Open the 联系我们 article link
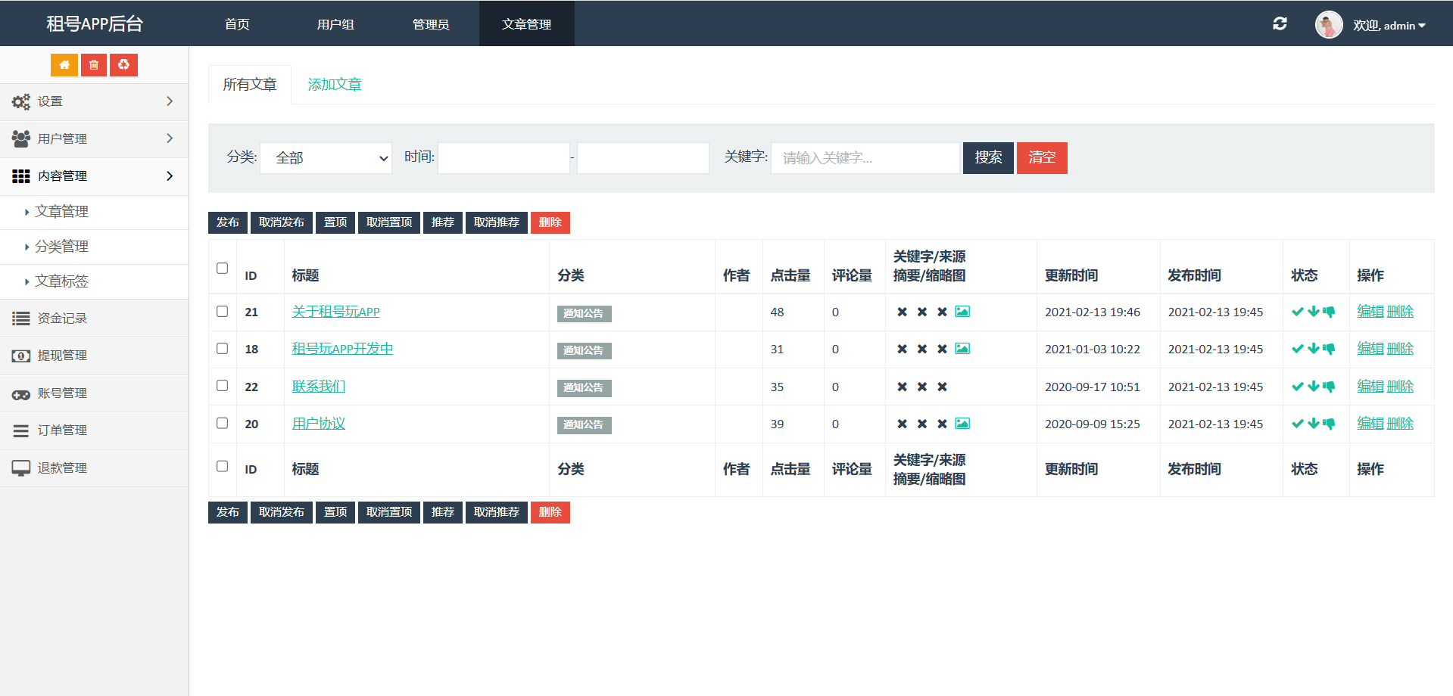This screenshot has height=696, width=1453. point(319,387)
